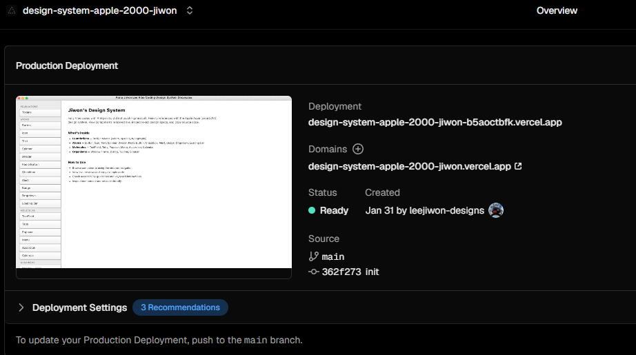Open the main branch link
This screenshot has width=636, height=355.
coord(332,257)
